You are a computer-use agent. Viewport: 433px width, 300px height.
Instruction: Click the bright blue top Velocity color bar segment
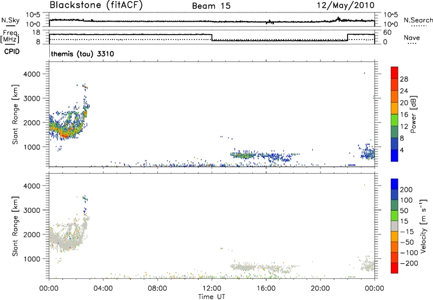(395, 184)
